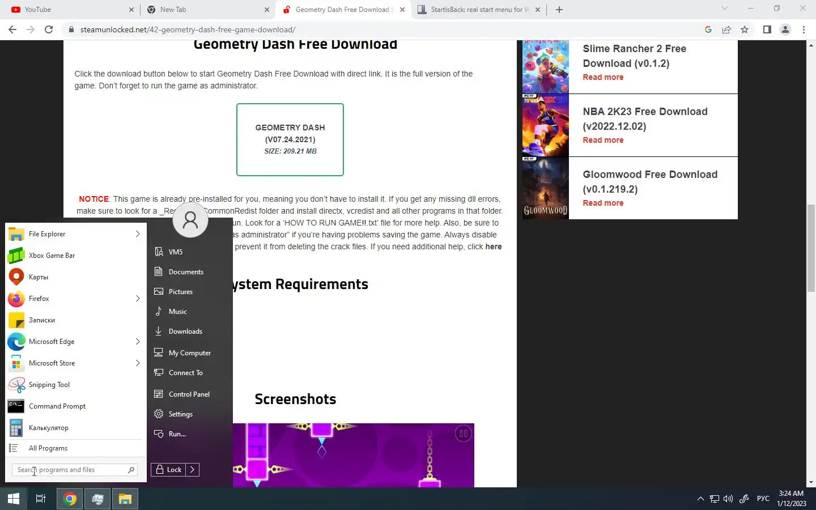
Task: Expand File Explorer jump list arrow
Action: tap(138, 234)
